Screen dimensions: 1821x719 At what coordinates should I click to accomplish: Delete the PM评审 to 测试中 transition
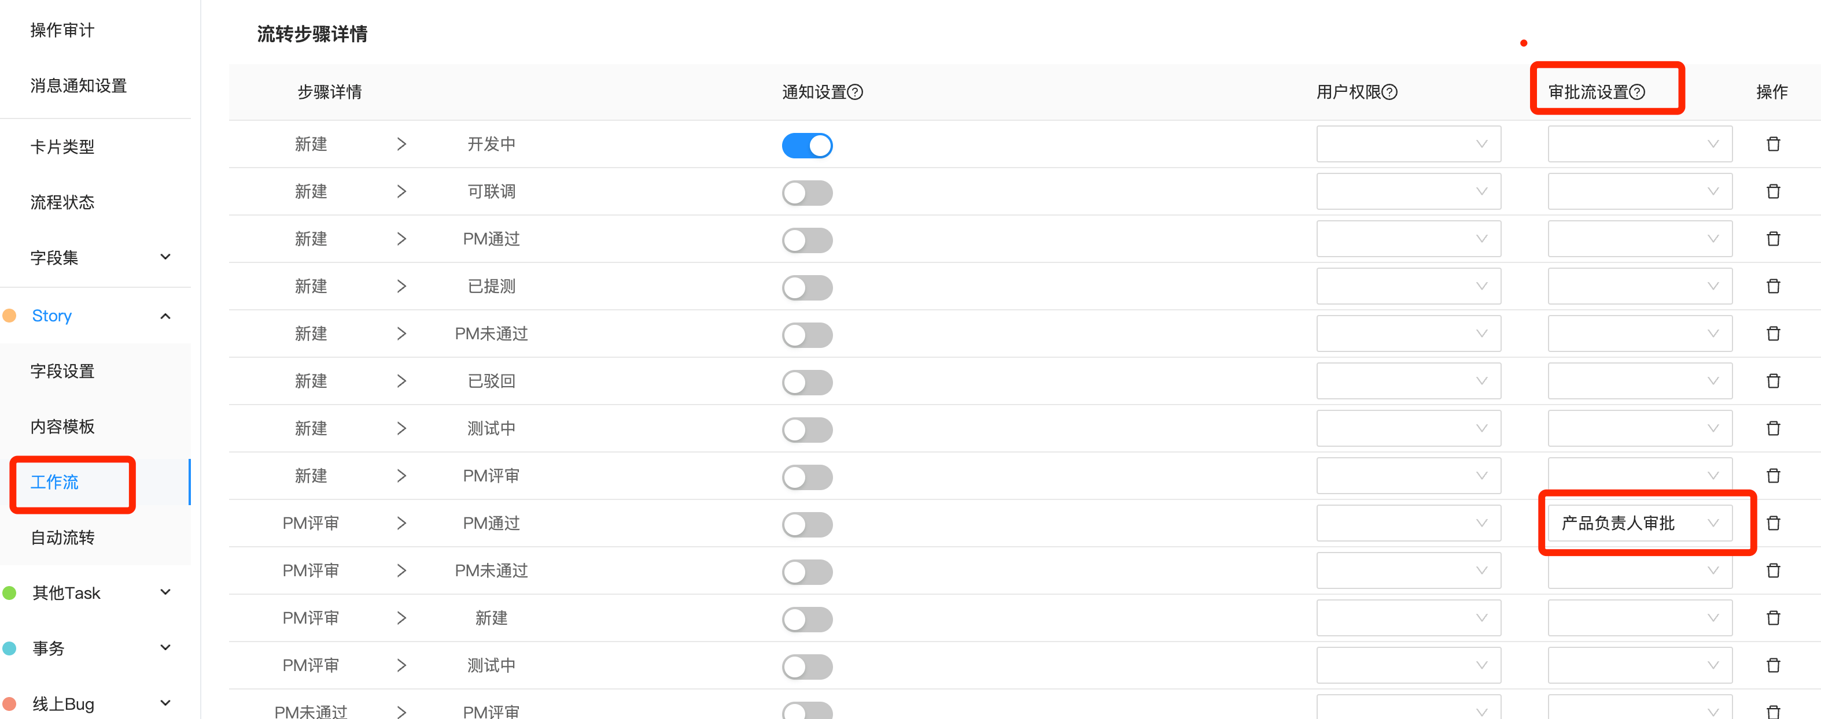1773,665
